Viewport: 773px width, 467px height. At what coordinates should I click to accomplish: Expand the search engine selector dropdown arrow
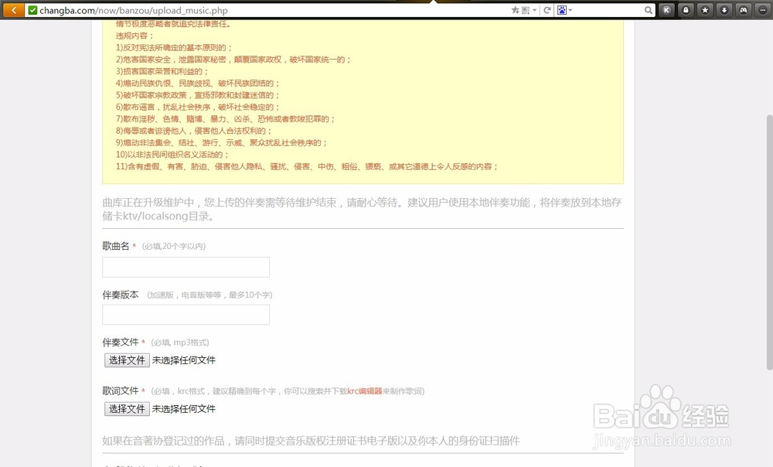[x=570, y=10]
